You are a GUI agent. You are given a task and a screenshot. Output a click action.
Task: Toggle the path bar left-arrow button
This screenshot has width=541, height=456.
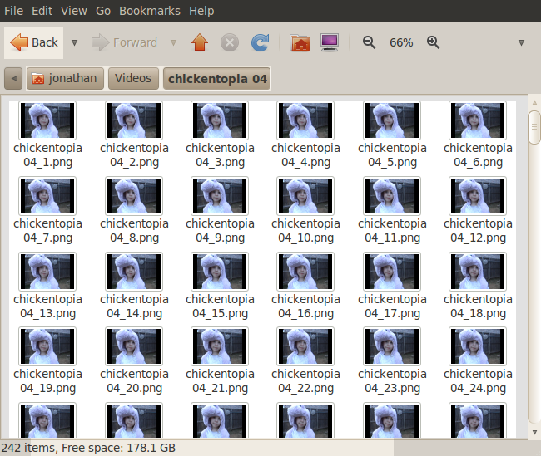tap(13, 79)
